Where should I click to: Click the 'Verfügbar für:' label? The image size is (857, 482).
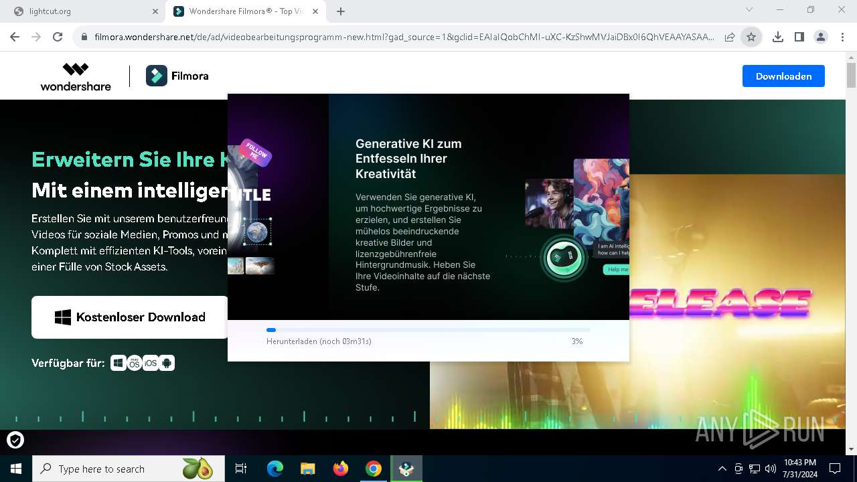tap(68, 363)
